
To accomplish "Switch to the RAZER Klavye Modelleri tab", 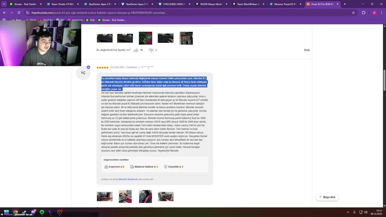I will click(x=212, y=4).
